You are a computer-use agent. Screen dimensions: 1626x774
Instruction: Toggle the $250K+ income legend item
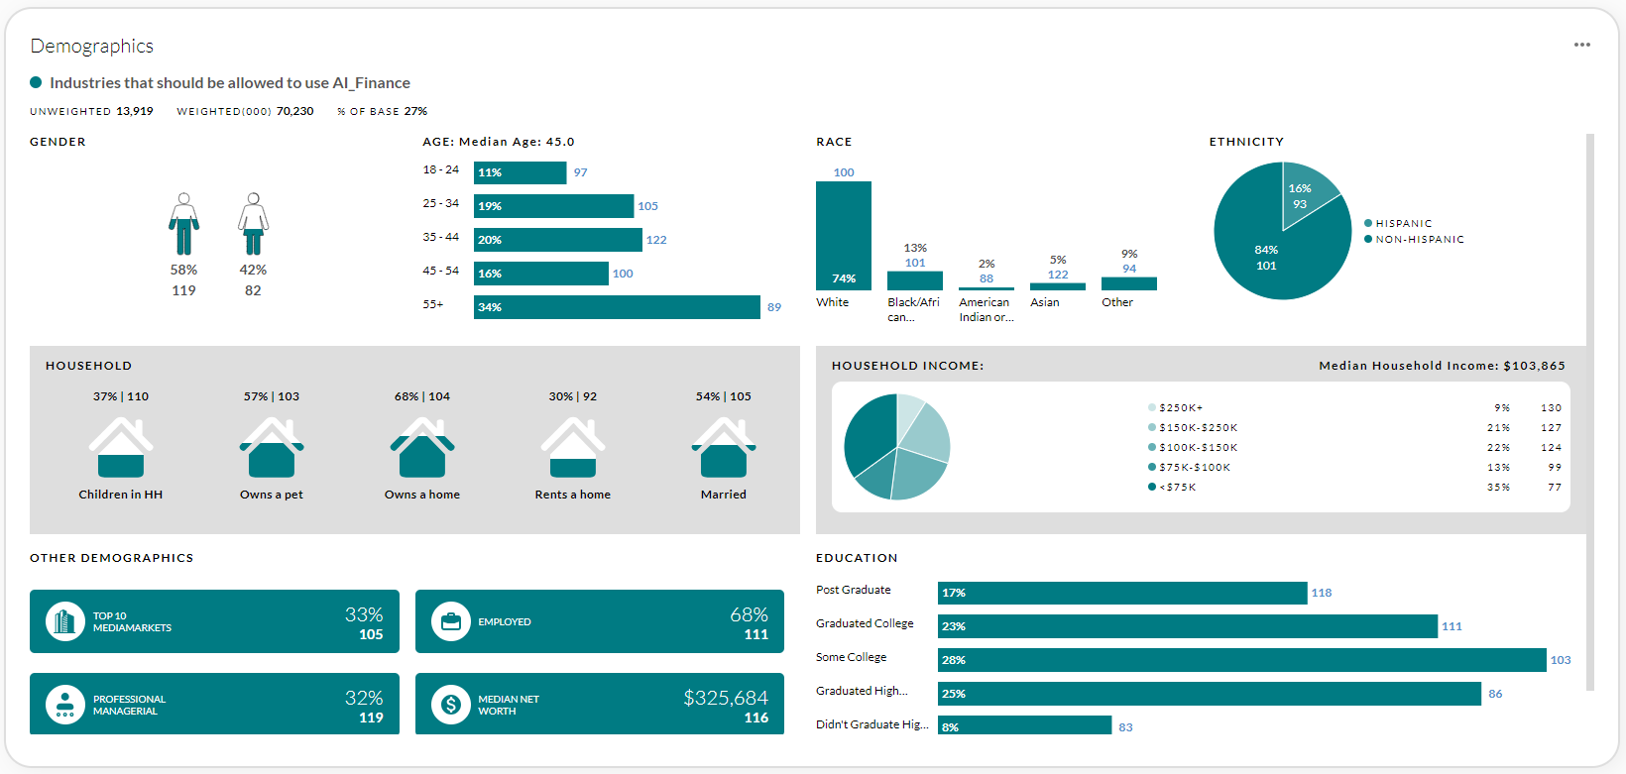pos(1180,408)
